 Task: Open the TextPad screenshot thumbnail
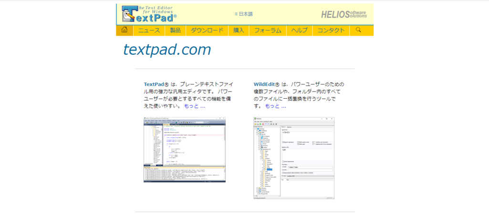pyautogui.click(x=185, y=150)
